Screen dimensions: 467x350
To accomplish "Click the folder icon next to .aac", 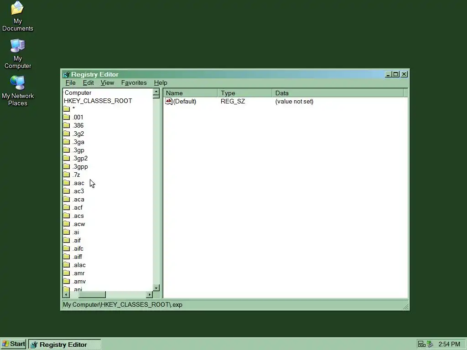I will [67, 183].
